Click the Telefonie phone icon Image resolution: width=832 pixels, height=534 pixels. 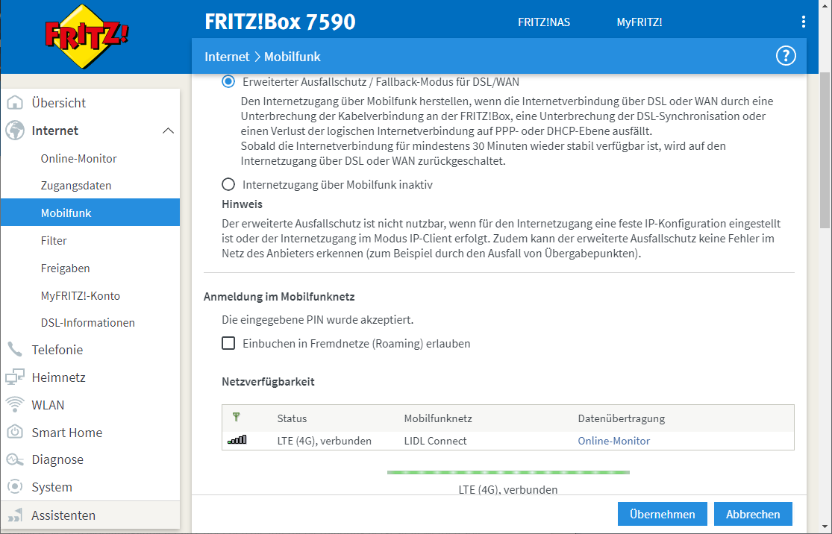pyautogui.click(x=15, y=350)
